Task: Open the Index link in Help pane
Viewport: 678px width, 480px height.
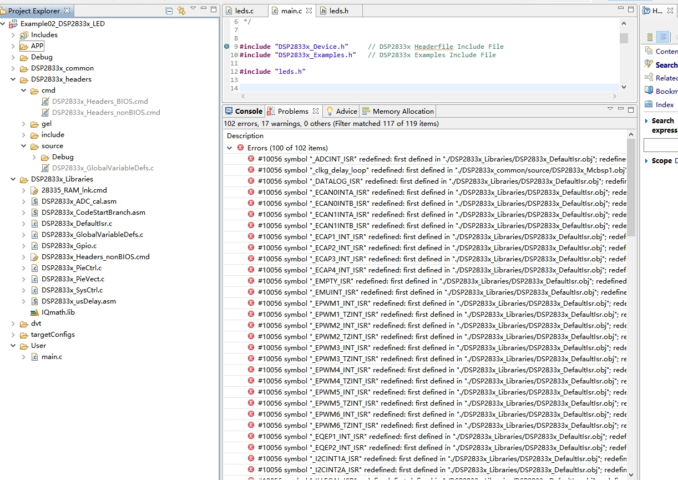Action: (665, 104)
